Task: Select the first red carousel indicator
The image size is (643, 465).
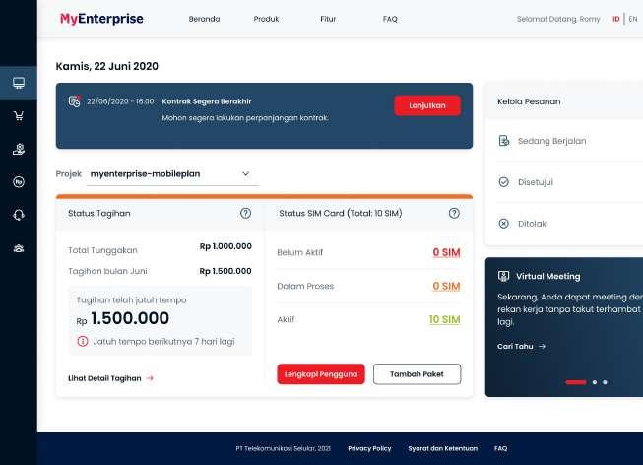Action: pos(576,382)
